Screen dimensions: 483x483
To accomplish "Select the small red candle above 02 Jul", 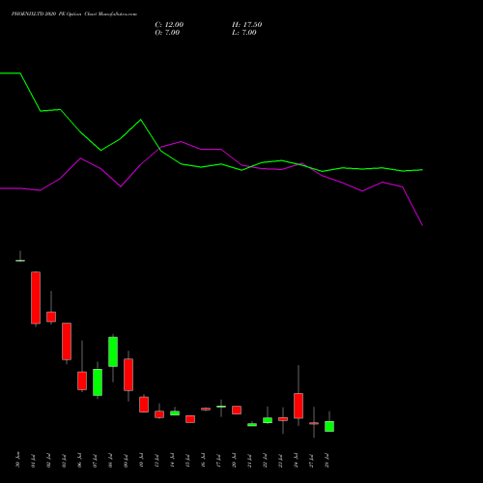I will click(x=51, y=317).
